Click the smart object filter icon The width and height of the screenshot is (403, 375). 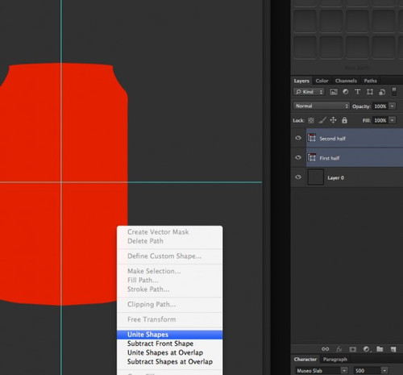pyautogui.click(x=382, y=92)
